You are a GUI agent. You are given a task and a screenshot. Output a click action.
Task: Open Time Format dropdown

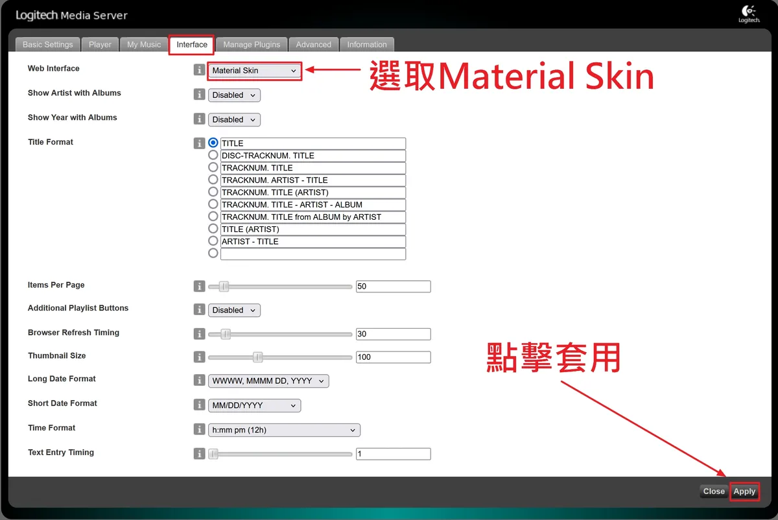(284, 430)
